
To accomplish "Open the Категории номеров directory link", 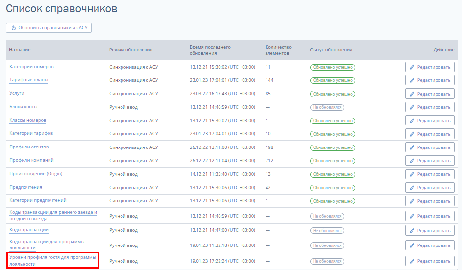I will tap(31, 67).
